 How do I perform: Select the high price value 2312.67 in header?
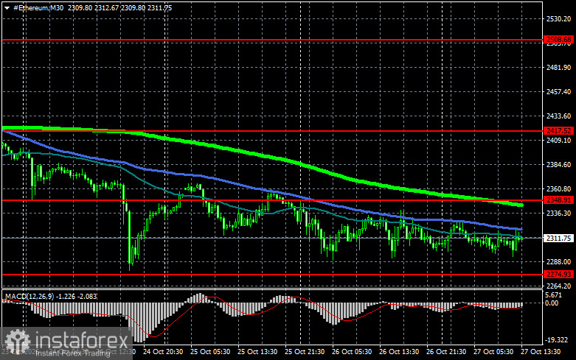(106, 7)
